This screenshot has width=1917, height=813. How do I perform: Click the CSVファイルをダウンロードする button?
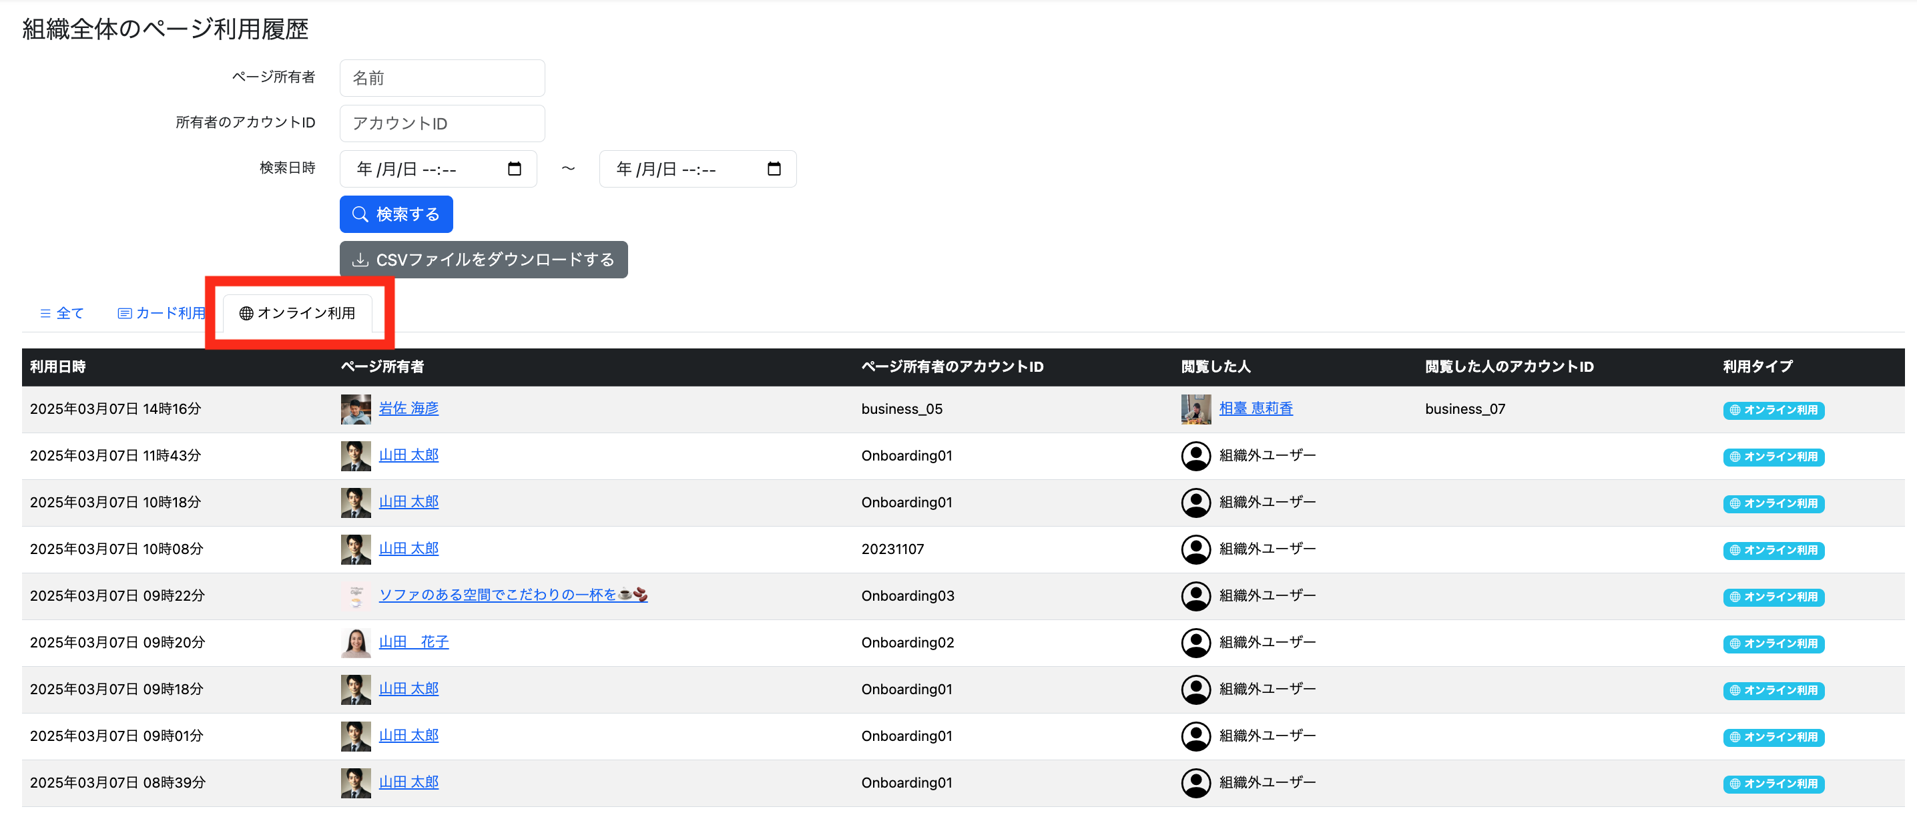pos(483,260)
